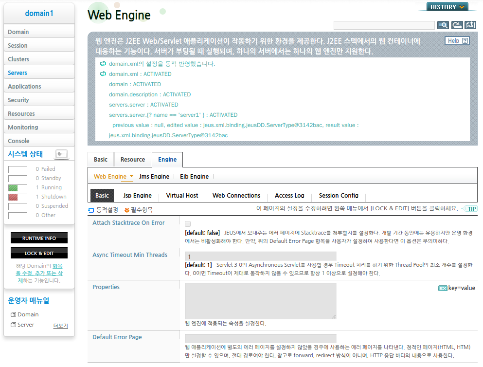Click the 더보기 link in the manual panel
This screenshot has width=483, height=367.
coord(61,326)
